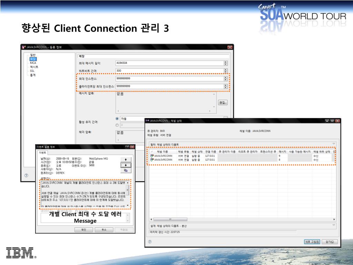Screen dimensions: 353x265
Task: Collapse the 설계 schema section expander arrow
Action: click(334, 225)
